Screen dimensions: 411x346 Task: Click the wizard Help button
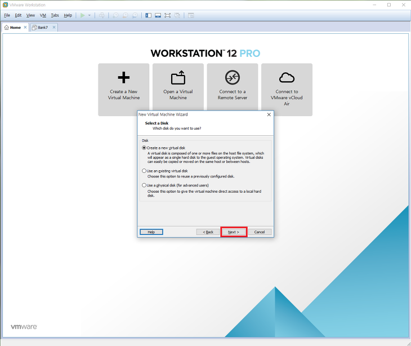(x=151, y=232)
